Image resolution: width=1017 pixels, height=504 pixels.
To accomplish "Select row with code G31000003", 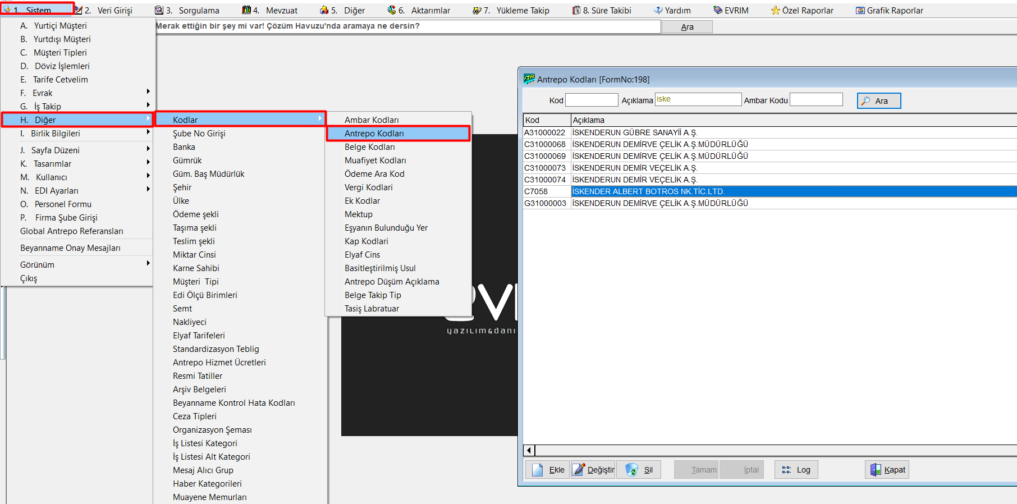I will [770, 203].
